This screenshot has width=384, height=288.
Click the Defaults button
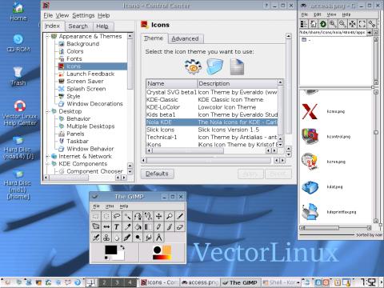[157, 174]
